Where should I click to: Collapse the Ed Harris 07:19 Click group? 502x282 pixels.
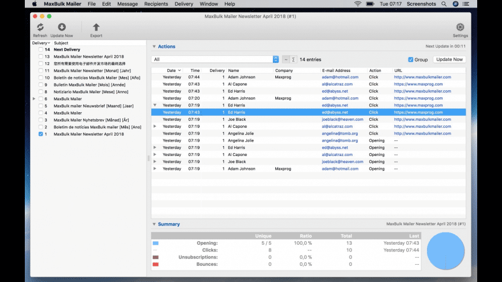click(x=155, y=105)
